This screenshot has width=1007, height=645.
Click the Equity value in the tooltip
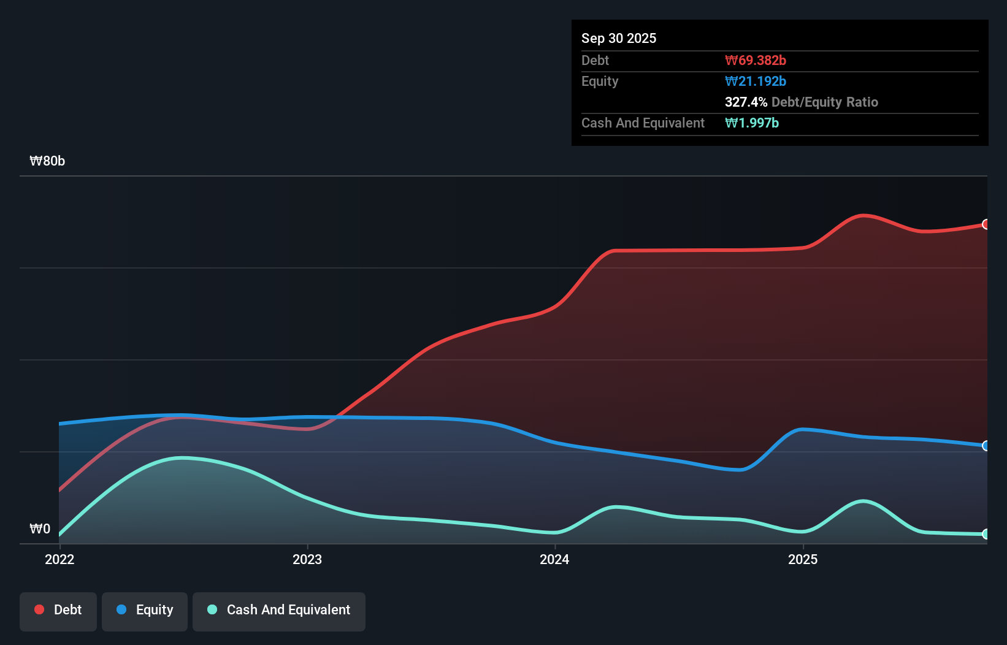[x=756, y=81]
